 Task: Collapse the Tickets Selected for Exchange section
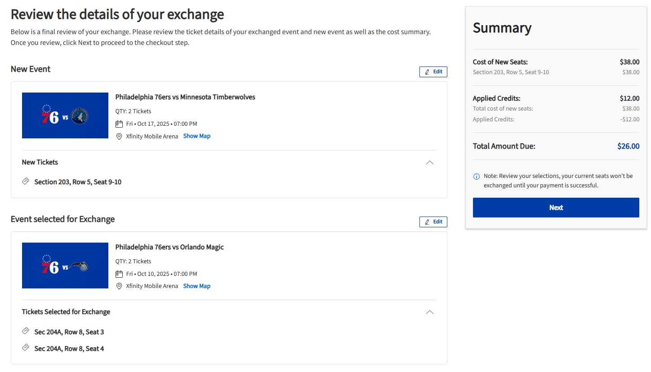tap(429, 312)
